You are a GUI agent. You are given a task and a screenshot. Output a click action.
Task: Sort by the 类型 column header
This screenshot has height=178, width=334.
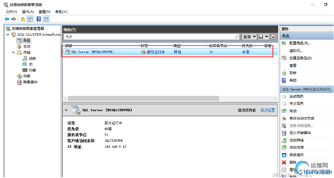coord(177,46)
